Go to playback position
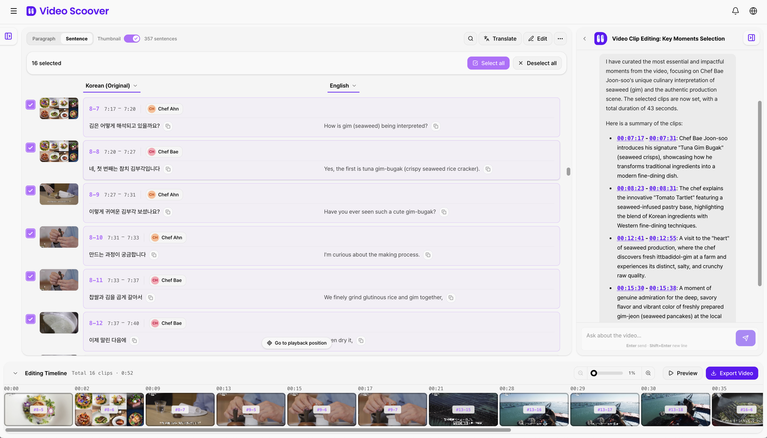767x438 pixels. coord(296,343)
